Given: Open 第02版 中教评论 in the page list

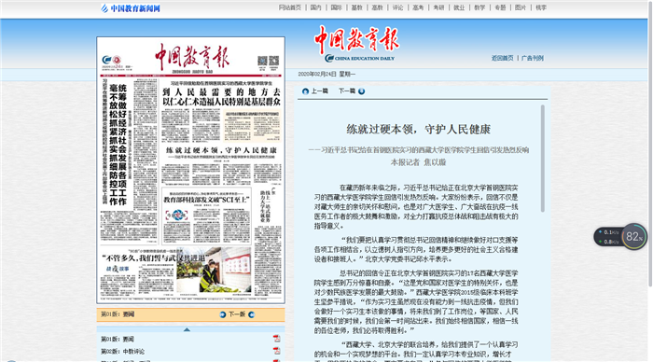Looking at the screenshot, I should (123, 352).
